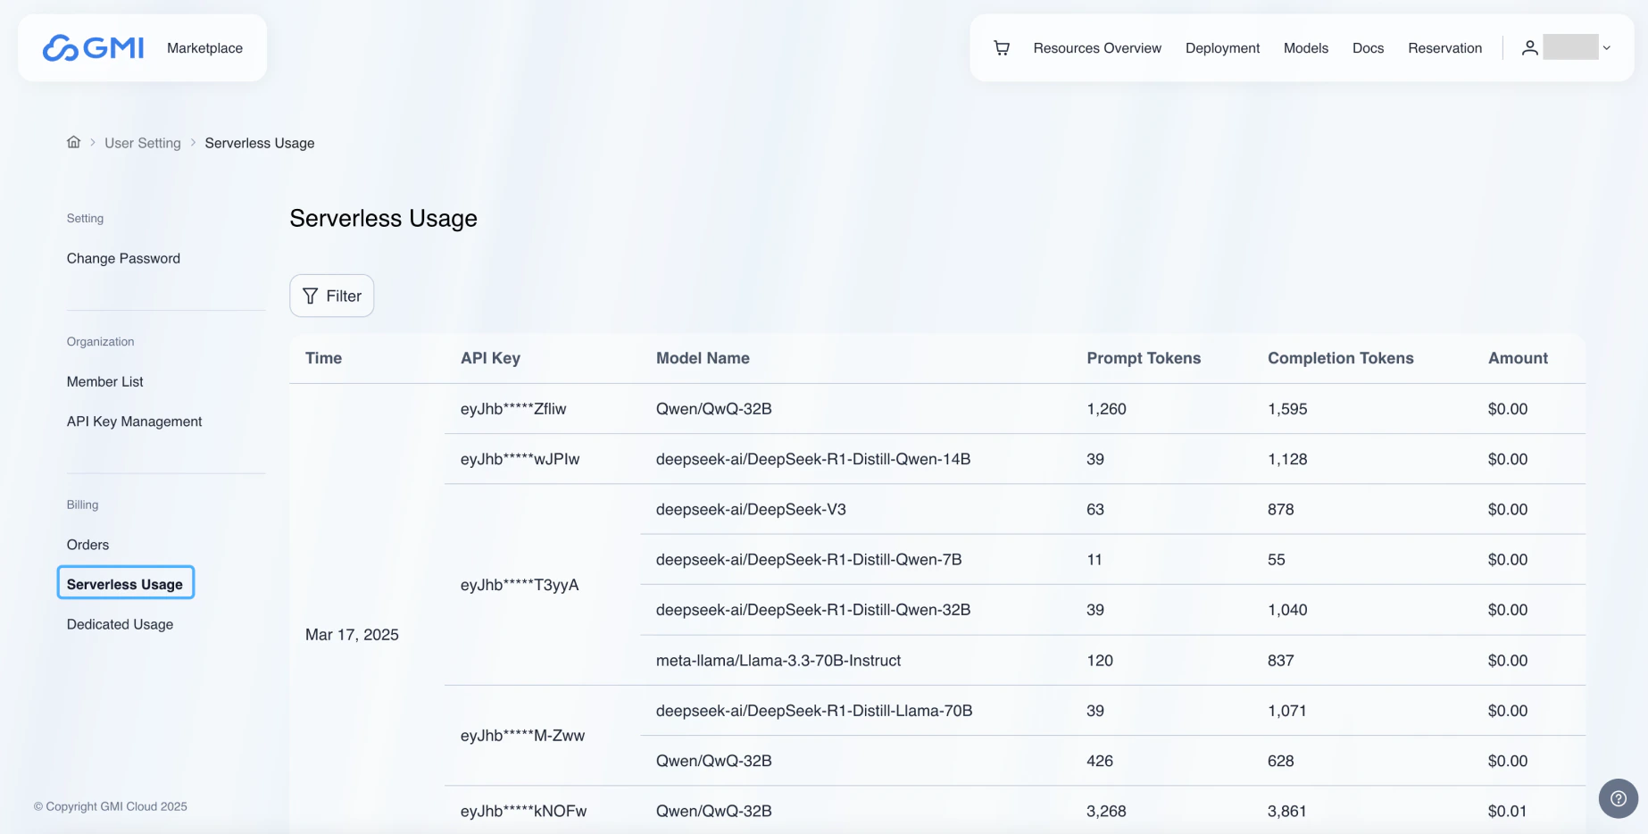The image size is (1648, 834).
Task: Click the $0.01 amount cell
Action: point(1507,811)
